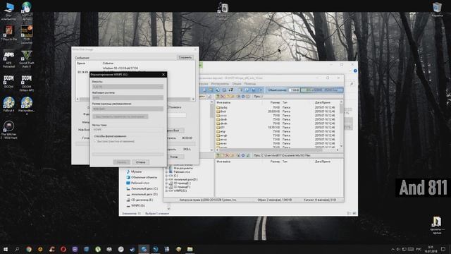Open the Fallout 4 desktop shortcut

coord(8,105)
